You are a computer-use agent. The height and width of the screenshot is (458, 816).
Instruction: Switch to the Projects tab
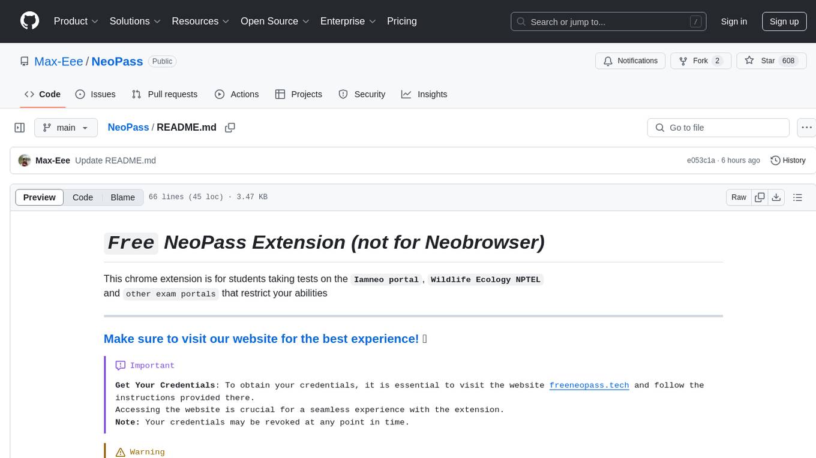tap(299, 94)
